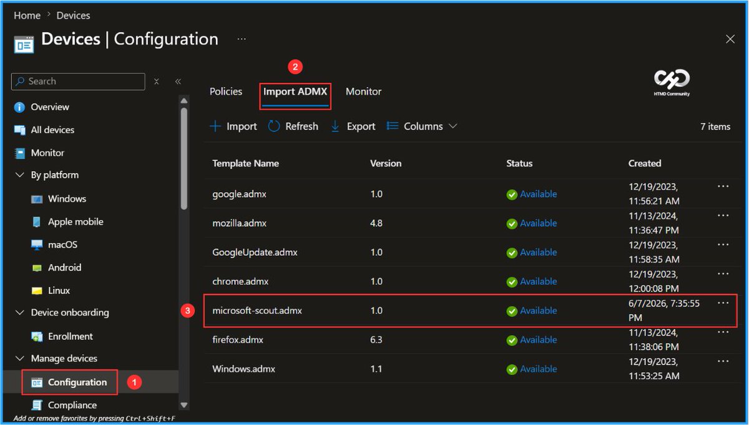749x425 pixels.
Task: Click the Columns list icon
Action: click(x=392, y=126)
